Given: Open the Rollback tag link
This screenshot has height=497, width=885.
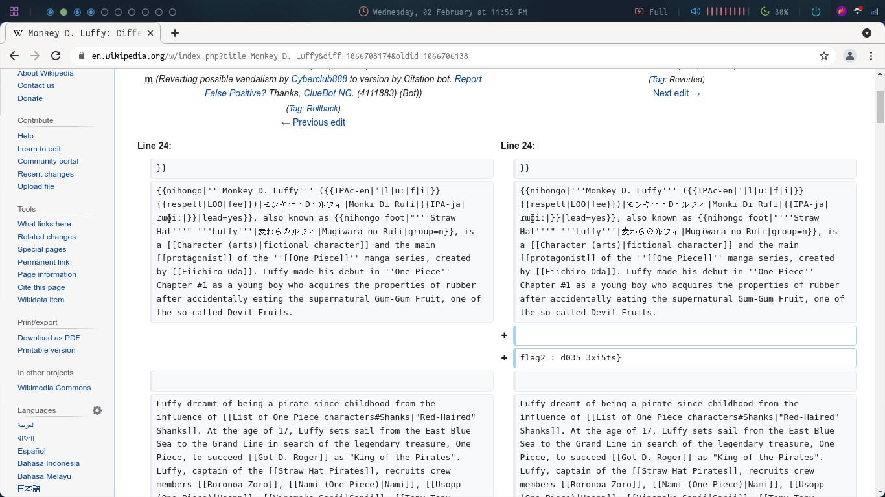Looking at the screenshot, I should (x=322, y=109).
